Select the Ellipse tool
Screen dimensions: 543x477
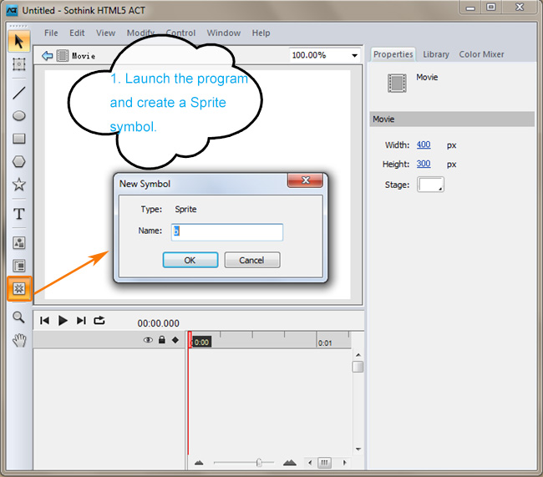19,115
